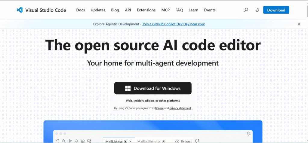
Task: Open Source Control icon in preview
Action: point(70,141)
